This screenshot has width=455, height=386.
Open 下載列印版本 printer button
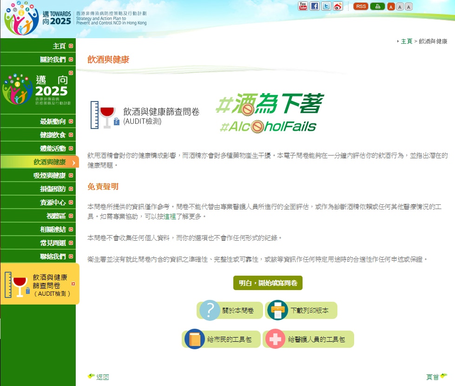click(301, 311)
